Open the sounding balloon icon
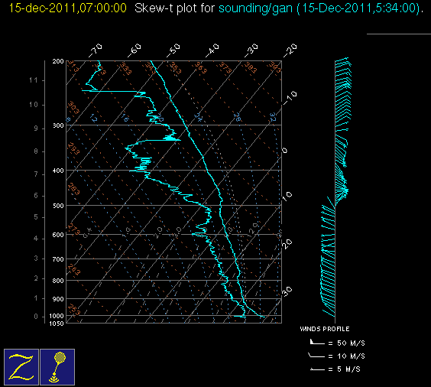Screen dimensions: 431x387 (x=57, y=367)
